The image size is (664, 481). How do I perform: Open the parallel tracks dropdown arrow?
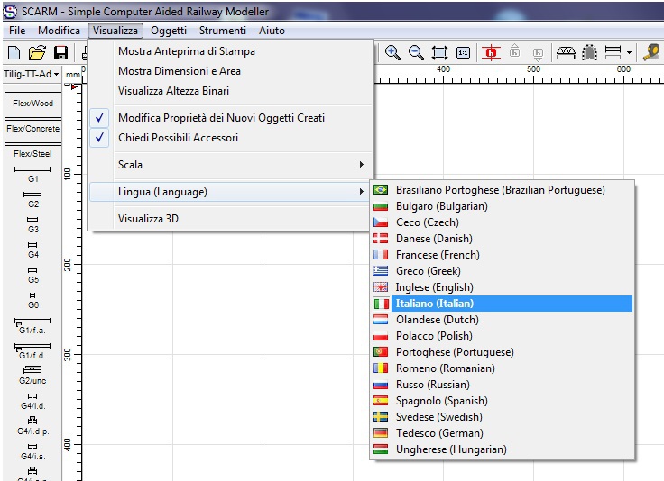(x=629, y=53)
